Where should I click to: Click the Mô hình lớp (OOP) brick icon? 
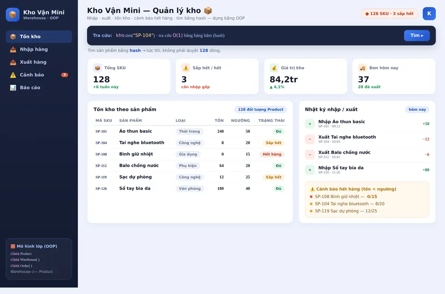pyautogui.click(x=13, y=246)
